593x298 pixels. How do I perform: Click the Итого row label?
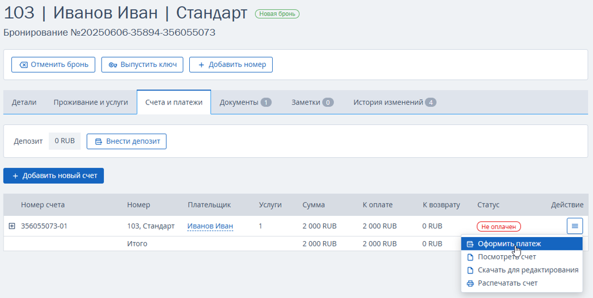click(x=138, y=244)
